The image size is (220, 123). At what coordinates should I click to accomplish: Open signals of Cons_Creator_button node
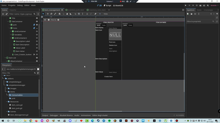[34, 54]
